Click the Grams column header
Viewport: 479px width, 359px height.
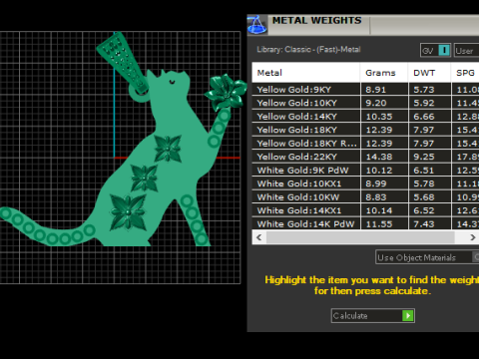click(384, 73)
